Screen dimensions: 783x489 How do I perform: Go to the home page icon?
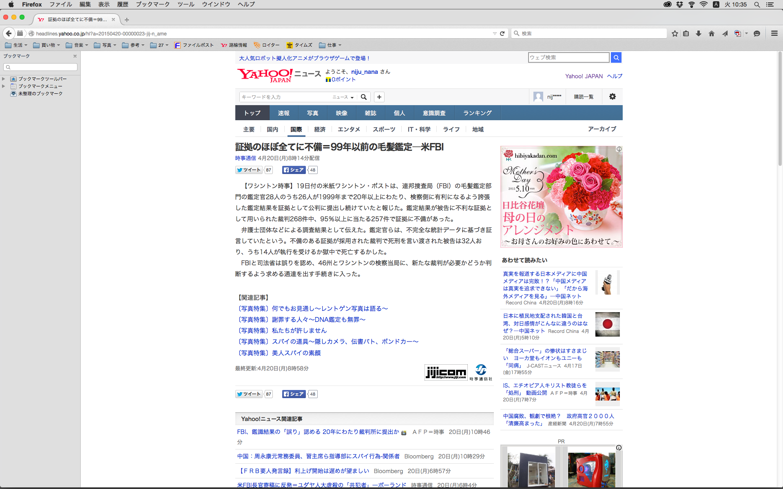tap(712, 33)
